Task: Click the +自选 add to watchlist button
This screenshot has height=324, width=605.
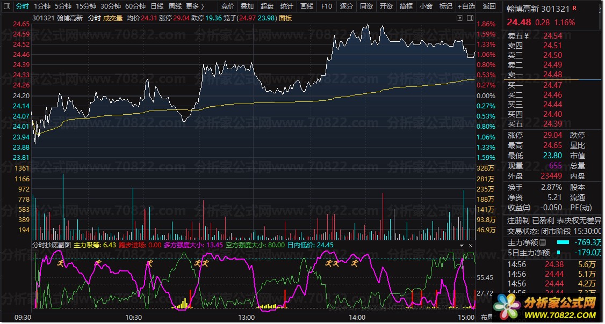Action: 466,6
